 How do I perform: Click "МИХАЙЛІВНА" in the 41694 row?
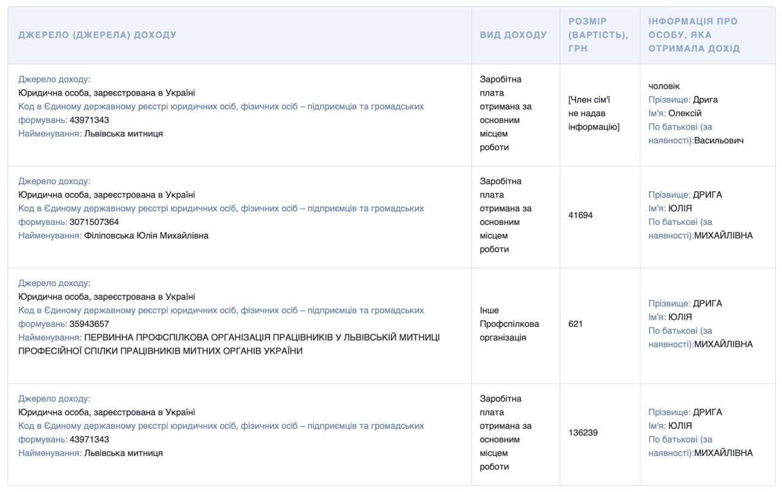pos(723,235)
